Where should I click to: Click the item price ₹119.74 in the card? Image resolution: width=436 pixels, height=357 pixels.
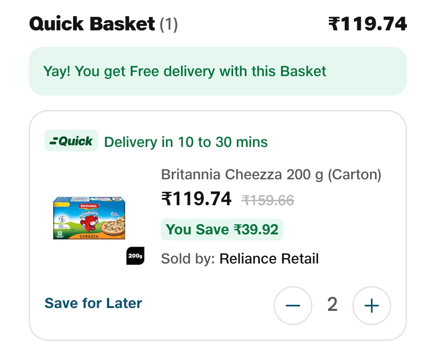coord(196,199)
